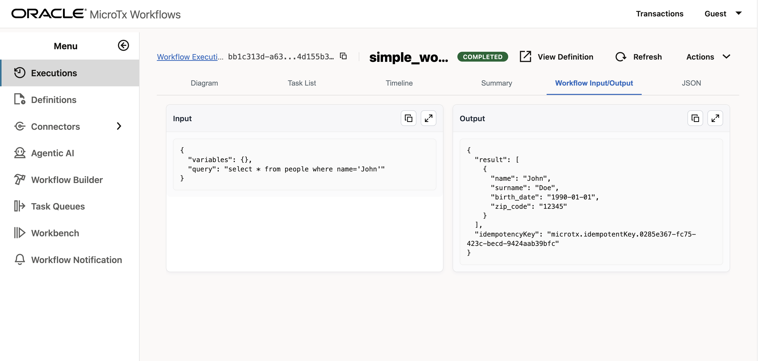Click the Input panel heading
The height and width of the screenshot is (361, 758).
[x=182, y=118]
